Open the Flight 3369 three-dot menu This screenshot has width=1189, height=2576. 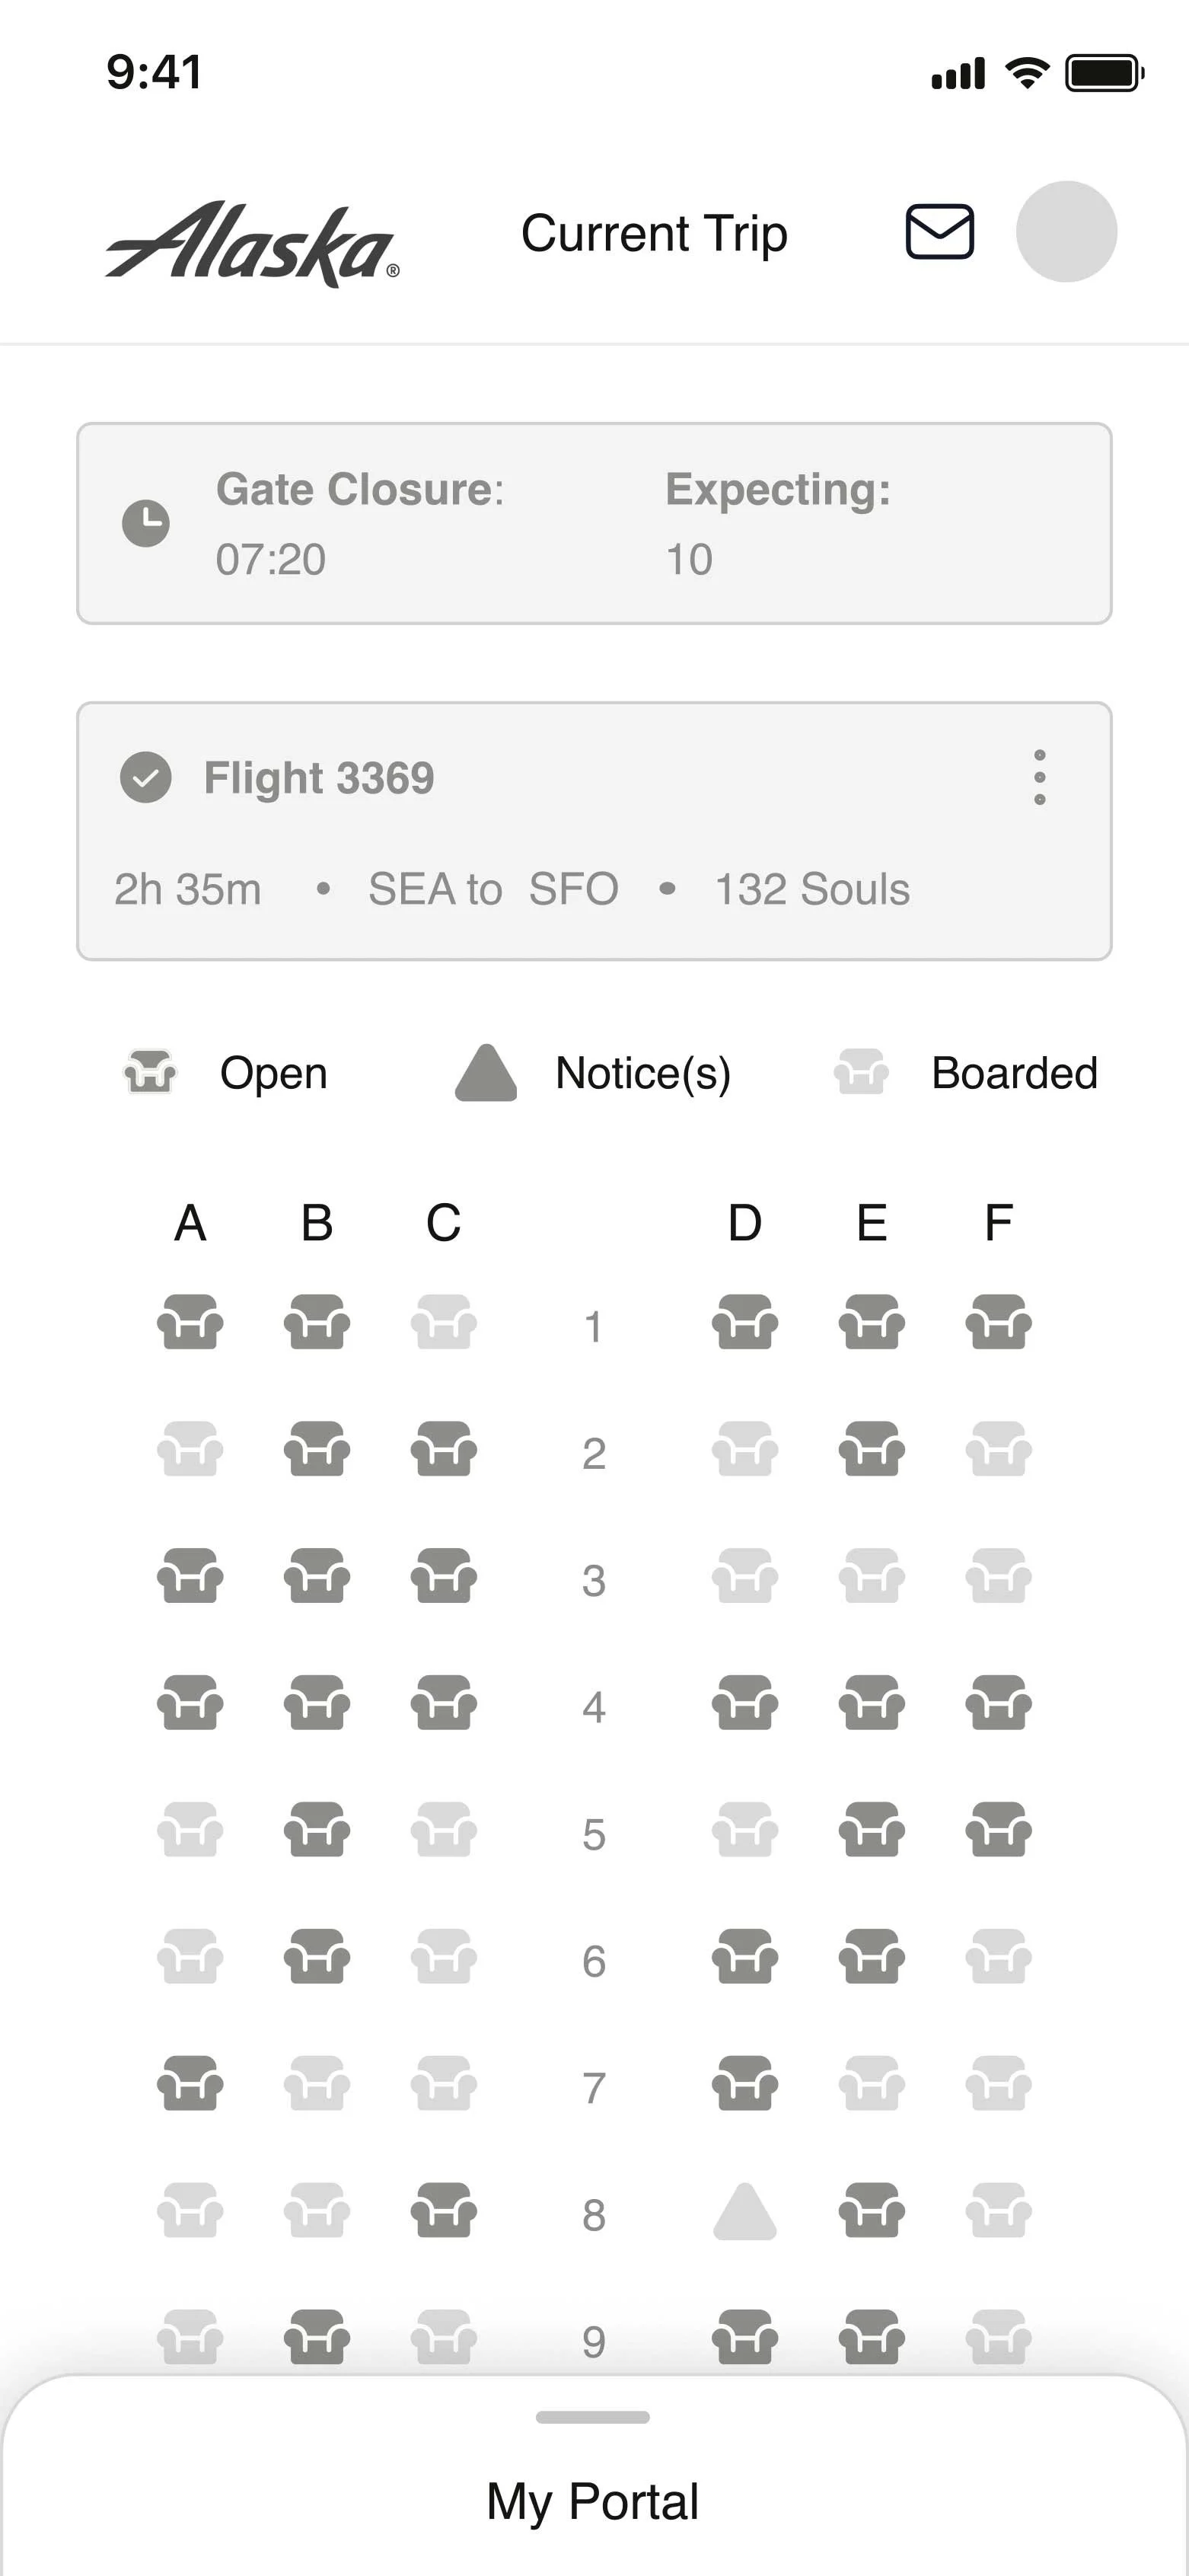1040,777
